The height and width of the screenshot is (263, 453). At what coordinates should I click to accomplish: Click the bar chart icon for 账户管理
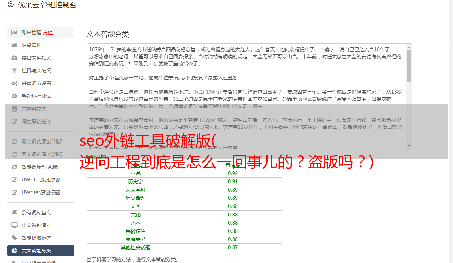point(15,32)
